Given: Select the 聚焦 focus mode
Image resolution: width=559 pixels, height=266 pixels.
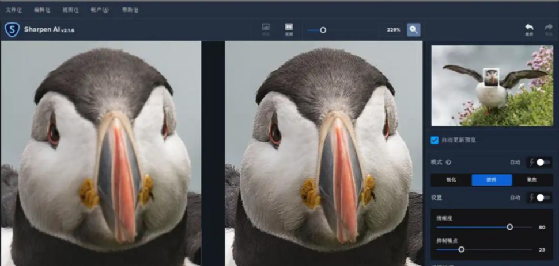Looking at the screenshot, I should (x=532, y=180).
